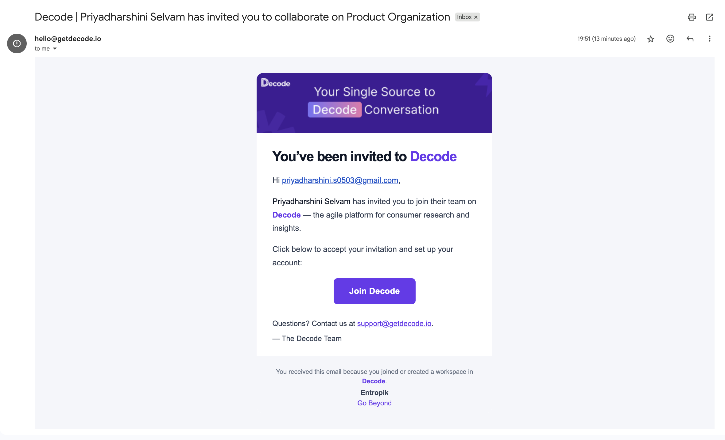
Task: Click the Decode link in heading
Action: (x=433, y=157)
